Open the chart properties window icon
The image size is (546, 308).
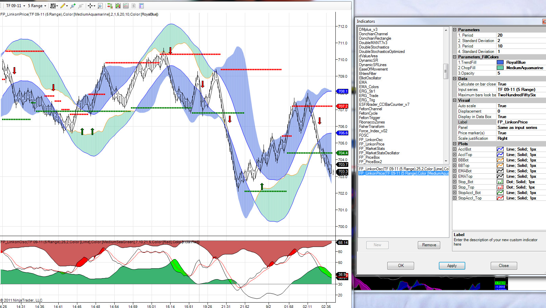(x=141, y=6)
